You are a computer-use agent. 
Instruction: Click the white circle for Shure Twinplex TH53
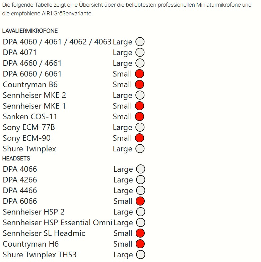click(x=141, y=255)
